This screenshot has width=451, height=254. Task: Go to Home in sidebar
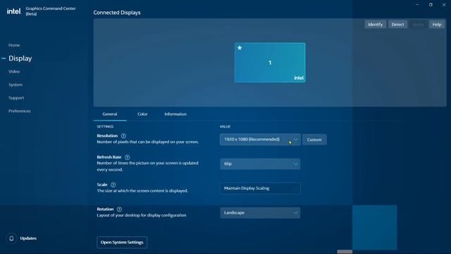pos(14,45)
